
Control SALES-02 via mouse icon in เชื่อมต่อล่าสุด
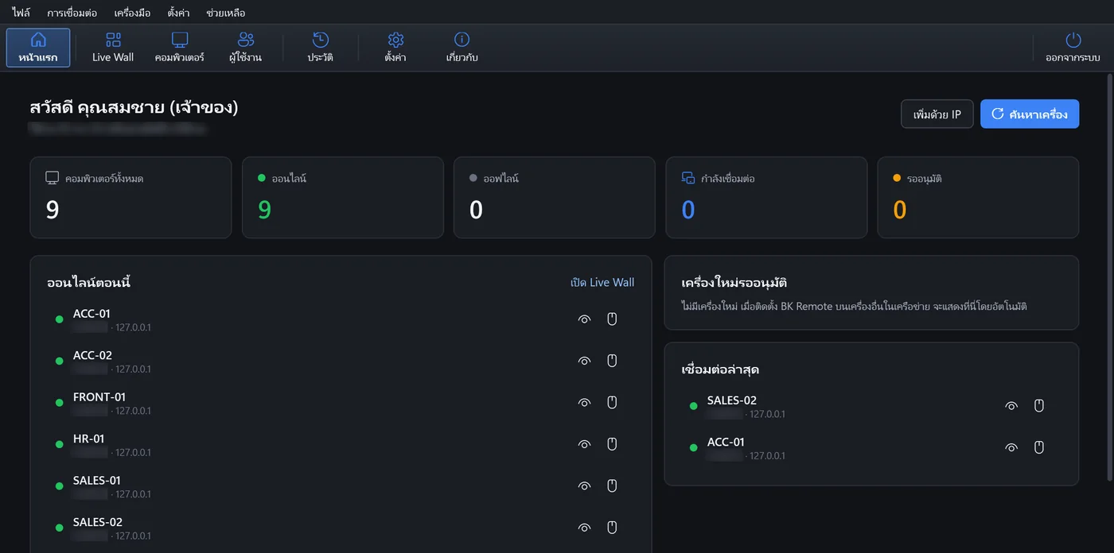(1038, 406)
